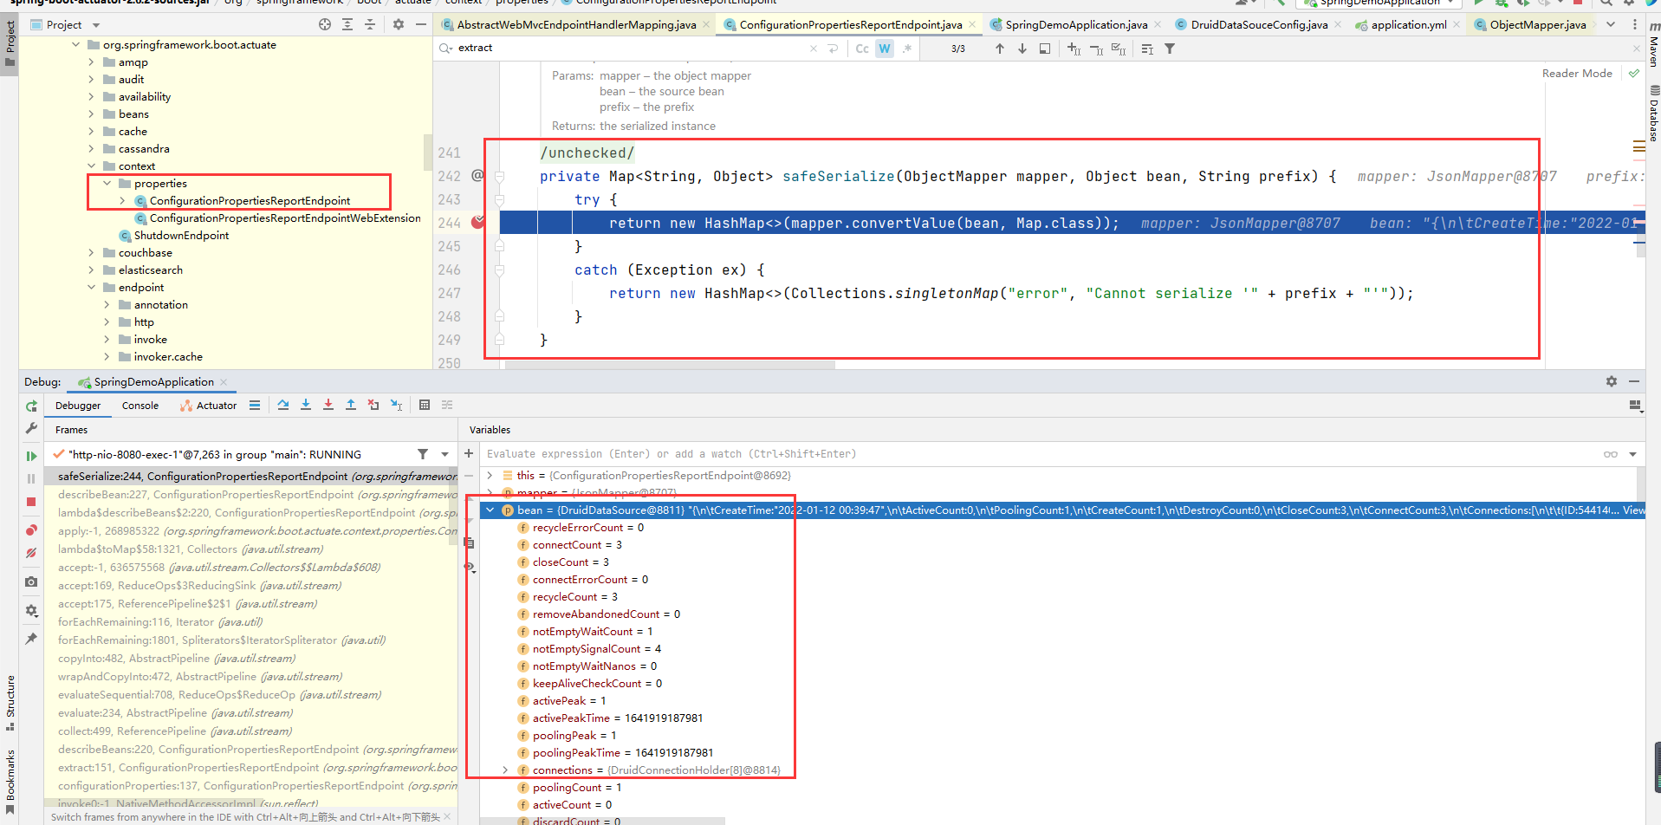Image resolution: width=1661 pixels, height=825 pixels.
Task: Click the View link on the bean value
Action: pos(1633,510)
